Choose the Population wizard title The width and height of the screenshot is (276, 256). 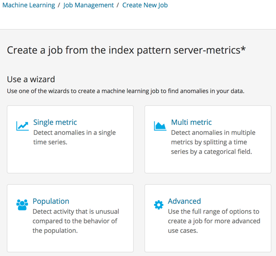click(x=51, y=201)
